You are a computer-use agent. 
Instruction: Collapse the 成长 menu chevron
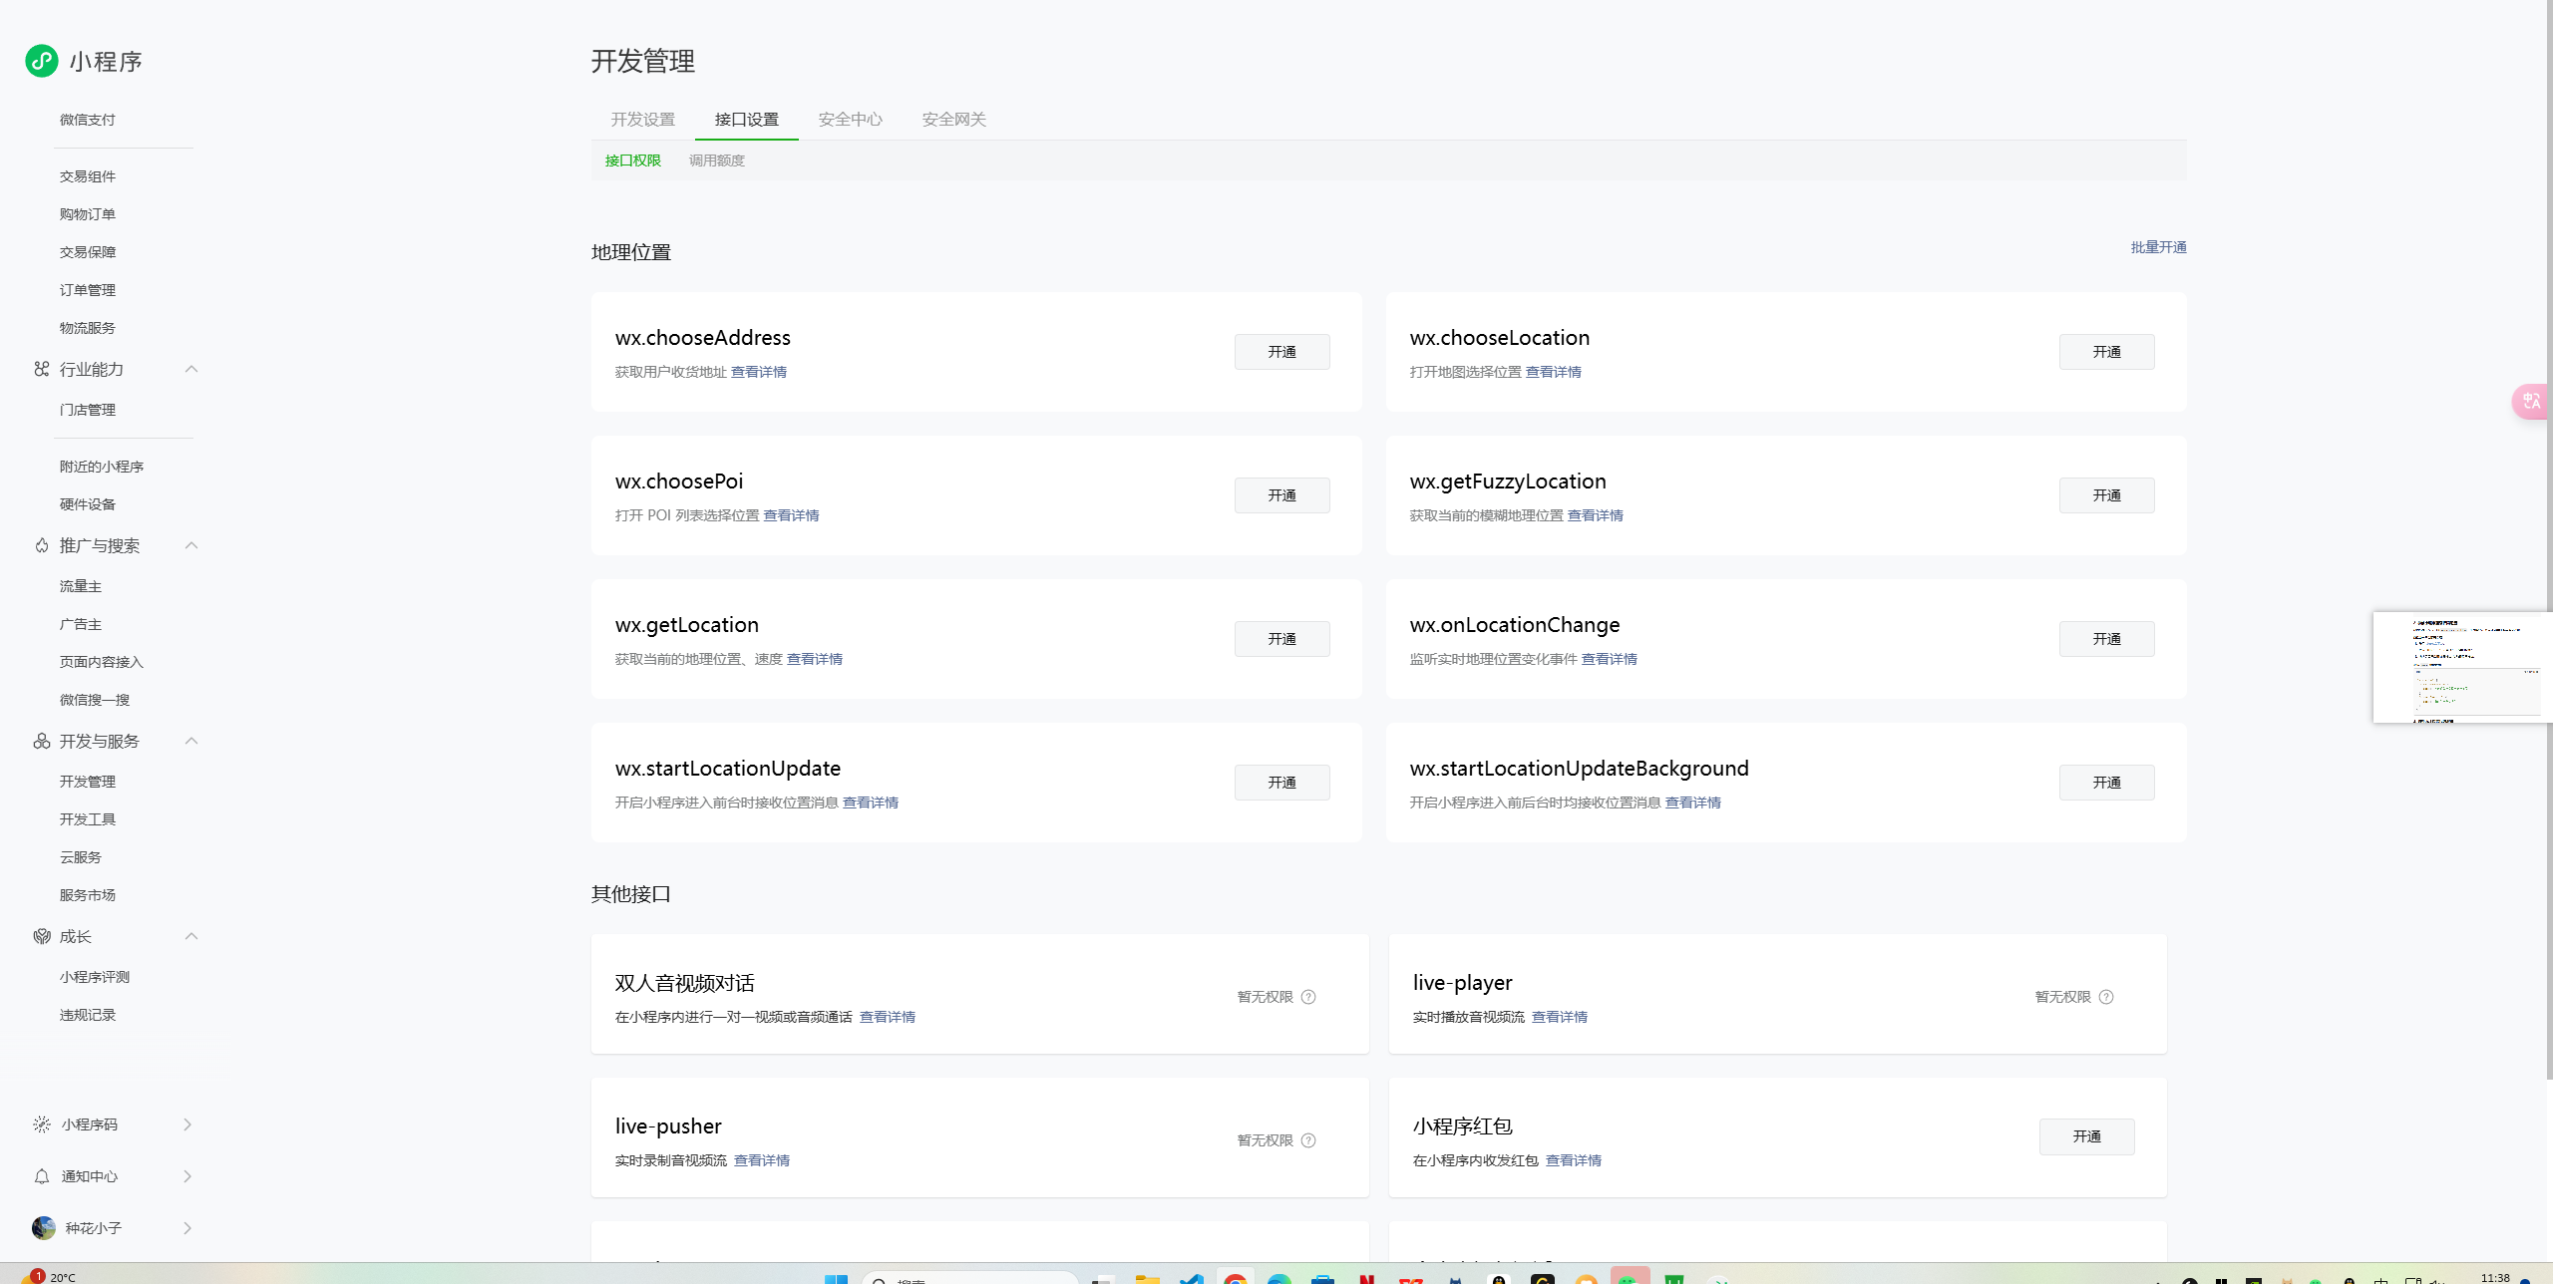point(191,936)
